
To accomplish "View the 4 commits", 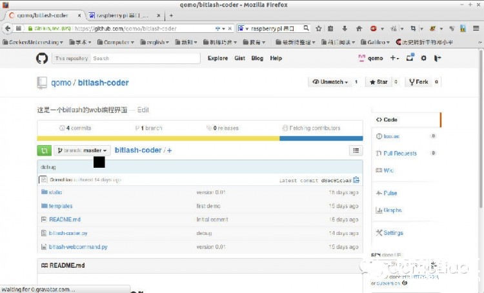I will [76, 128].
